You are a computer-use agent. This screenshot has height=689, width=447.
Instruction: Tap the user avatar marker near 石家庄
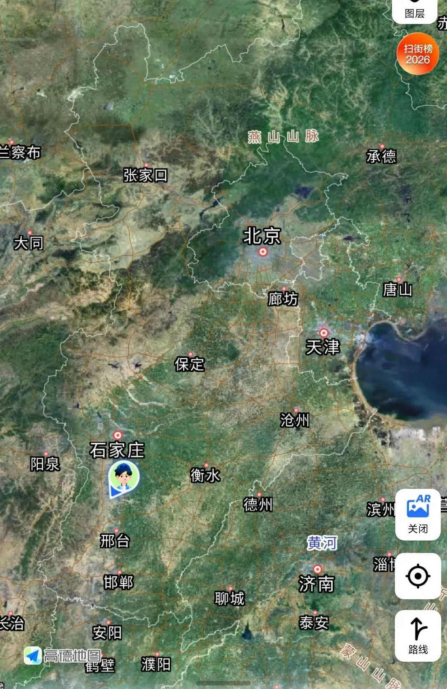123,479
